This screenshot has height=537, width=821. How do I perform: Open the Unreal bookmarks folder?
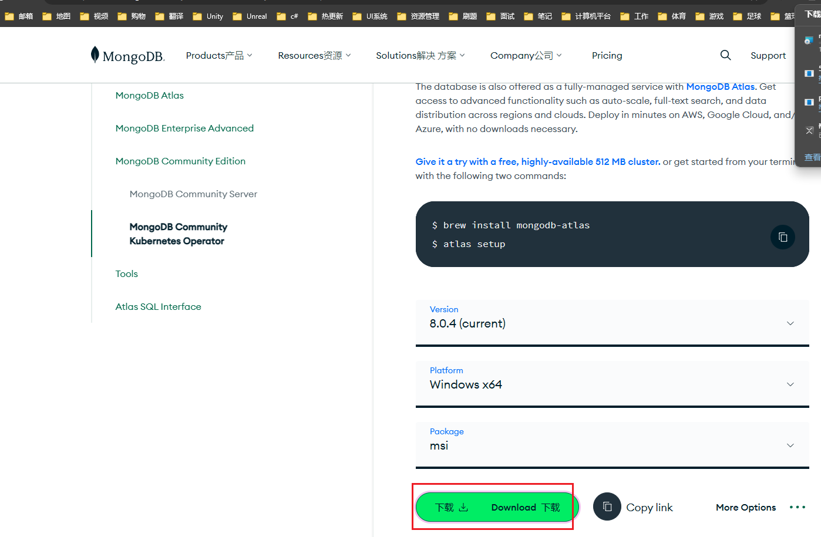click(x=250, y=16)
